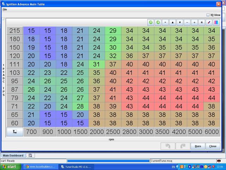226x170 pixels.
Task: Click the axis-swap arrow cell at table corner
Action: 14,132
